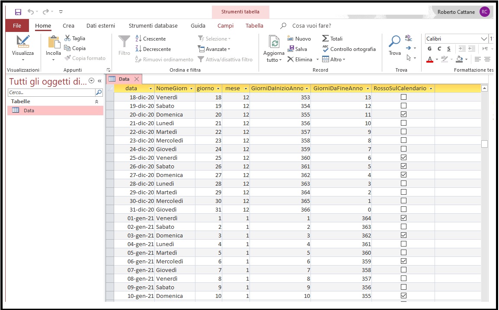Check RossoSulCalendario for 18-dic-20
Viewport: 499px width, 310px height.
pos(403,97)
